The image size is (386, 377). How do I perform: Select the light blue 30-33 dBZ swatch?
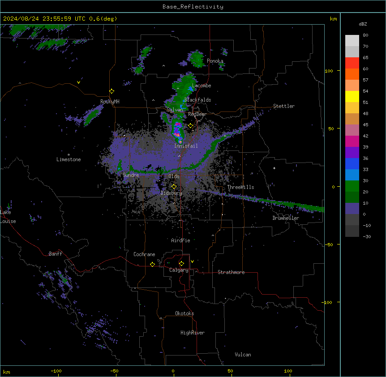click(x=352, y=175)
